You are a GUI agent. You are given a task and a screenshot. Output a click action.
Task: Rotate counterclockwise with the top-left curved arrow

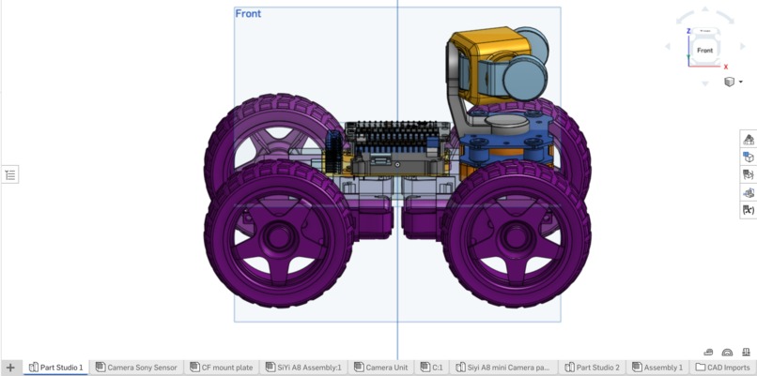click(684, 18)
